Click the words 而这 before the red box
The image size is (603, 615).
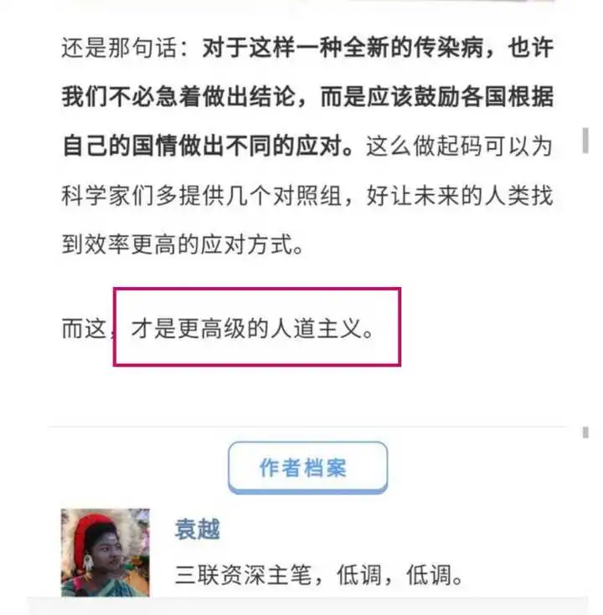click(x=84, y=328)
